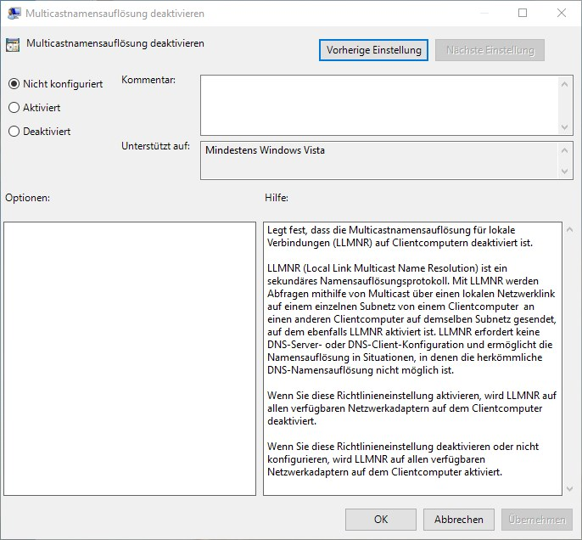Cancel changes with 'Abbrechen'
This screenshot has height=540, width=582.
click(459, 520)
